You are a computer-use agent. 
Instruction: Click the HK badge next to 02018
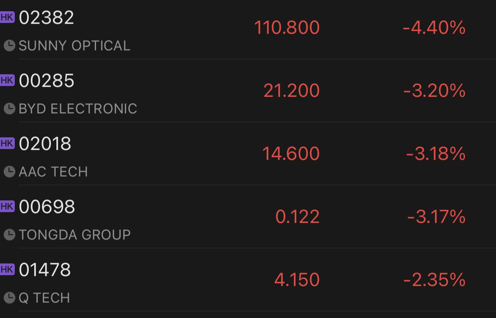tap(7, 144)
